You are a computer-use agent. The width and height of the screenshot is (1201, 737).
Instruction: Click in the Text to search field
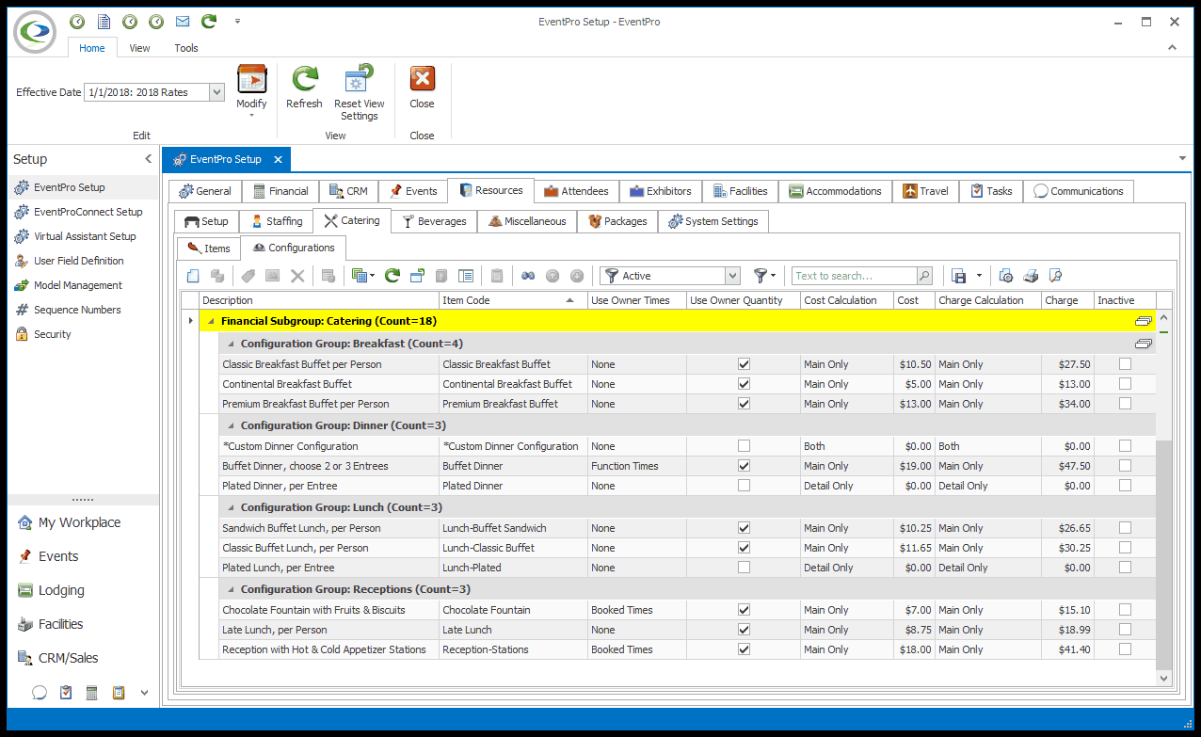click(855, 276)
